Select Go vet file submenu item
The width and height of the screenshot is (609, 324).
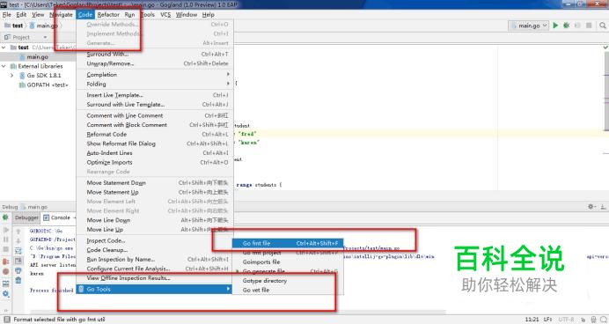(288, 290)
